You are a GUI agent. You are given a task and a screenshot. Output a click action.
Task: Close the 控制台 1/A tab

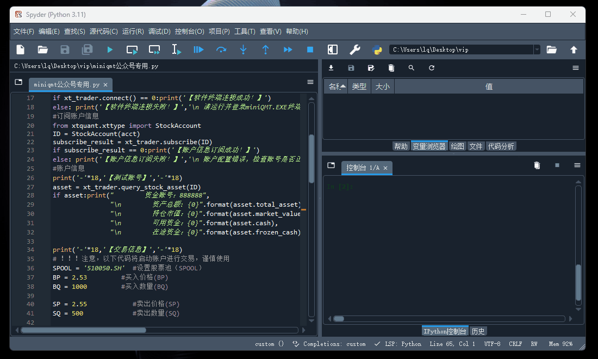[x=385, y=168]
